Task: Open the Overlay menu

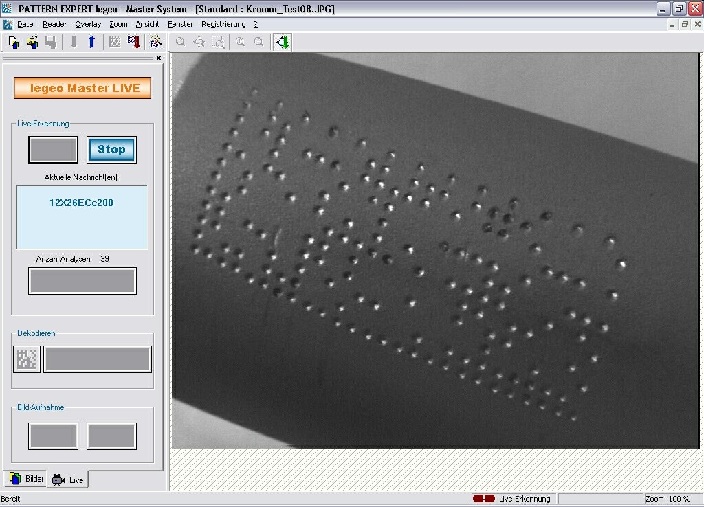Action: tap(88, 24)
